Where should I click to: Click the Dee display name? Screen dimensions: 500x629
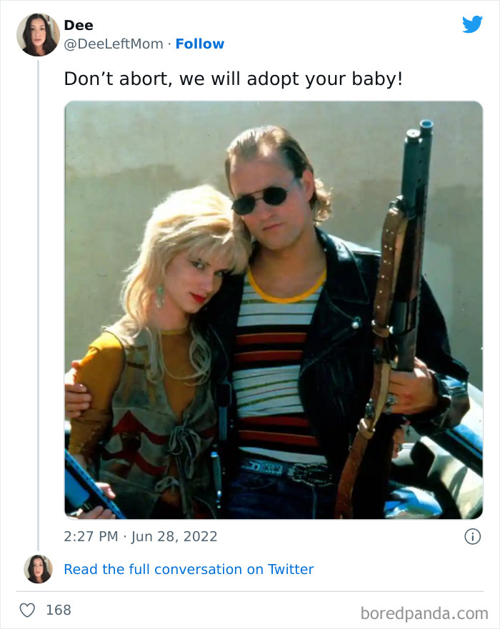pos(79,24)
